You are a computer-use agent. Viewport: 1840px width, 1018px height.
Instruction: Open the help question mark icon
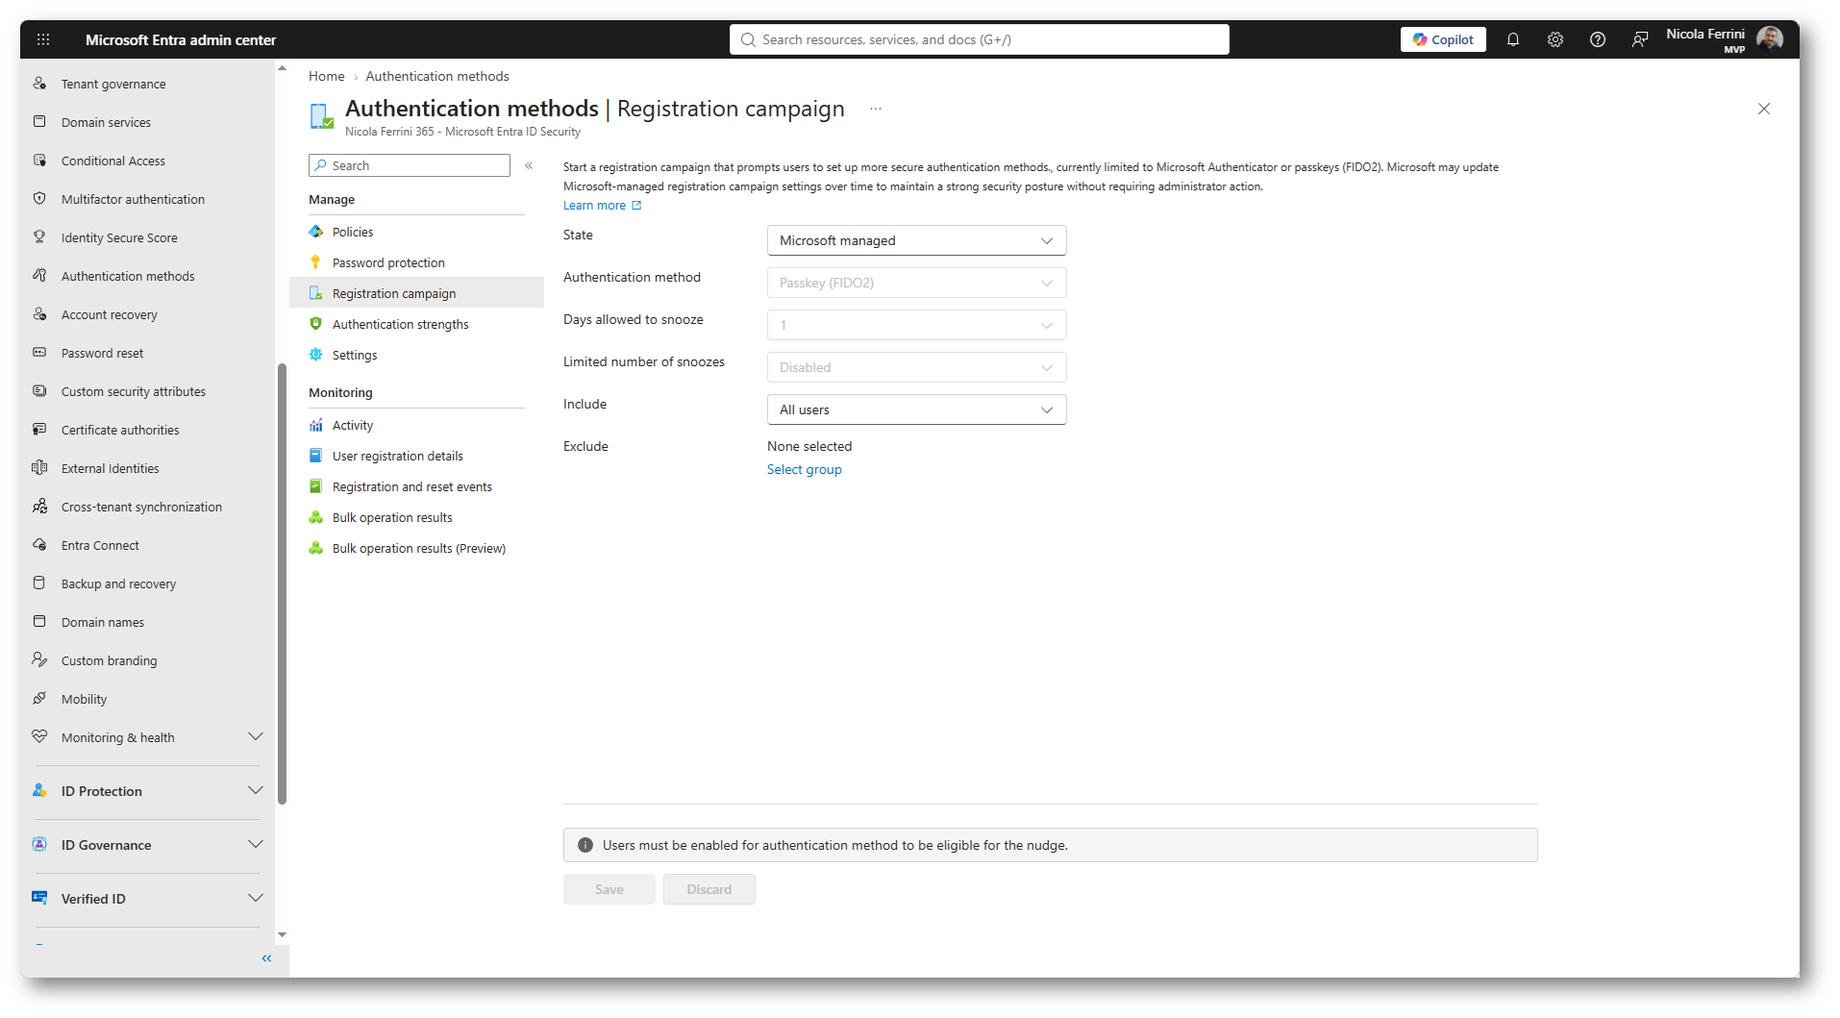pos(1598,39)
